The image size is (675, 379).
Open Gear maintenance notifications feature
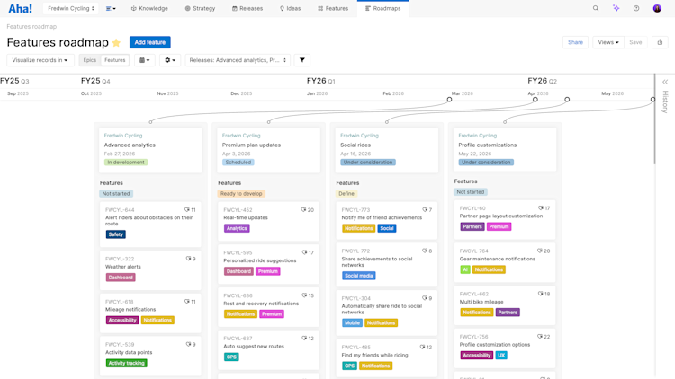505,262
